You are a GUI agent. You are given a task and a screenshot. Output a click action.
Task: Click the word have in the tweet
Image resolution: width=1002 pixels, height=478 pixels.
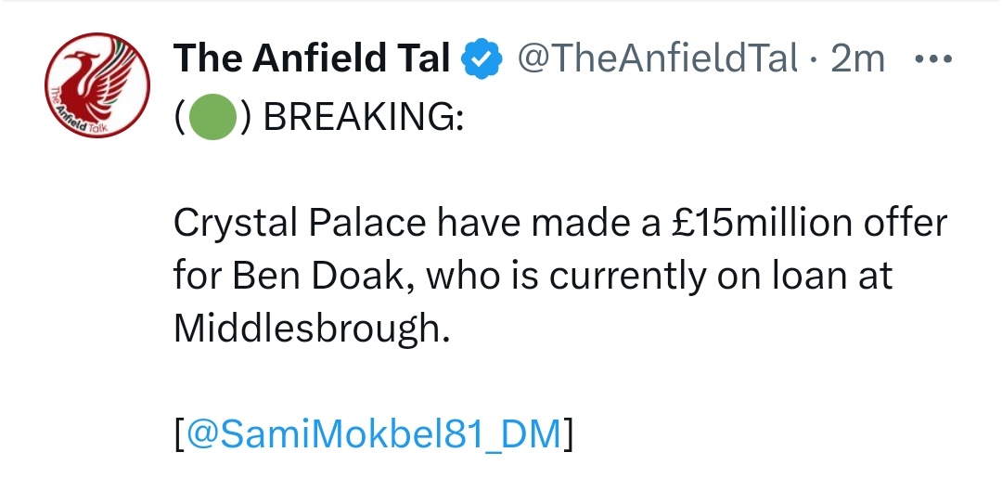(x=478, y=225)
